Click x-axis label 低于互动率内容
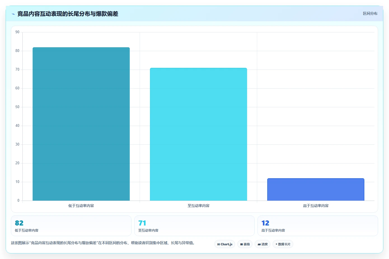 81,206
